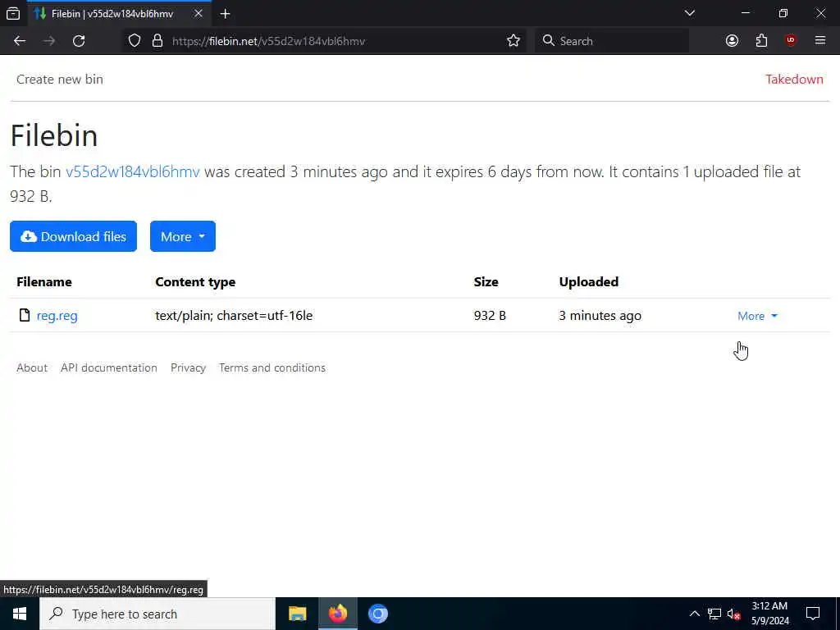Open the network status tray icon
Viewport: 840px width, 630px height.
tap(714, 614)
